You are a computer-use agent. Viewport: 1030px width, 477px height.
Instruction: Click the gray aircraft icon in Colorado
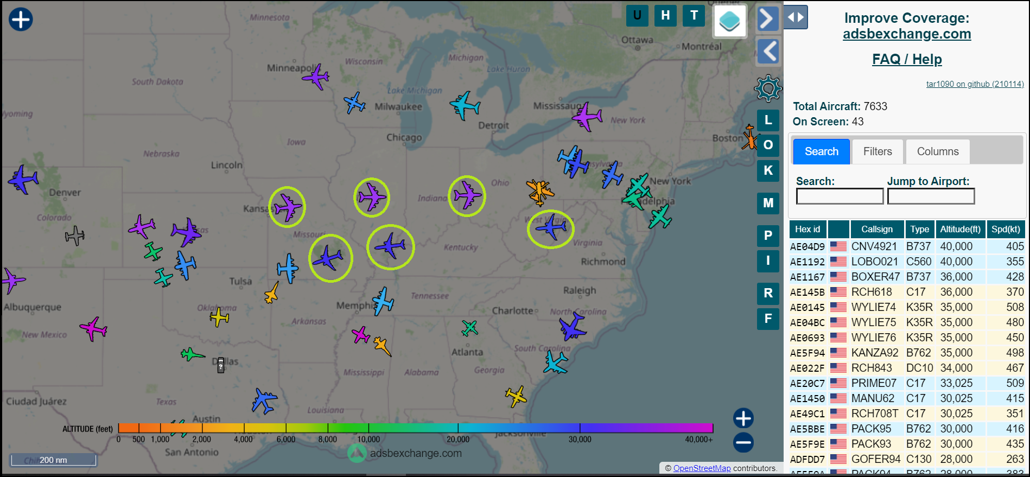75,236
